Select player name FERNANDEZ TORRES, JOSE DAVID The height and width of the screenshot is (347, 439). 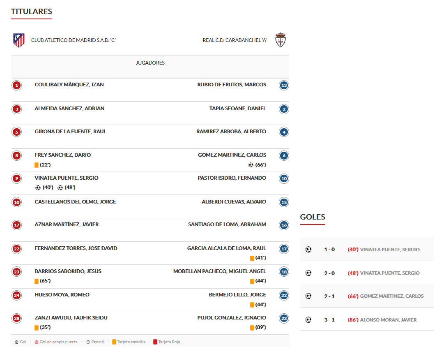pyautogui.click(x=76, y=248)
